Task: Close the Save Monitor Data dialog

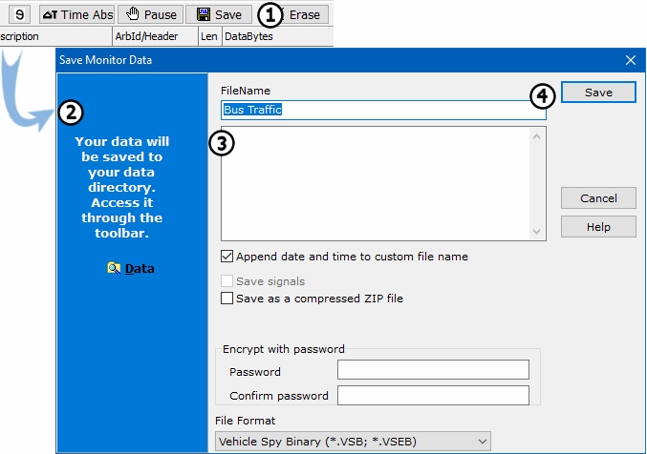Action: (630, 60)
